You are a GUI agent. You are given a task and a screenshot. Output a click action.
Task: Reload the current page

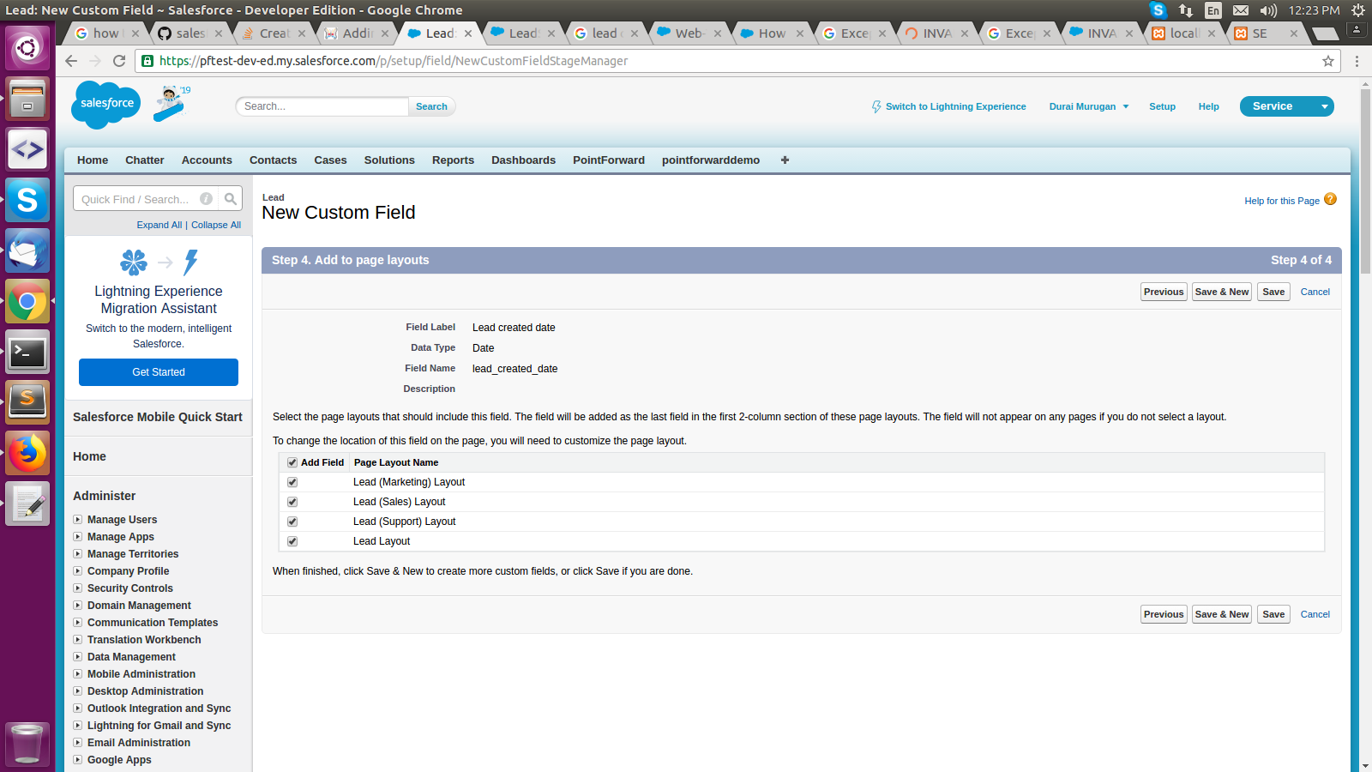119,61
